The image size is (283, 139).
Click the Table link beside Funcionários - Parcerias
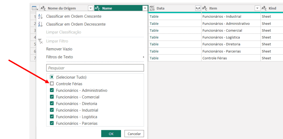click(154, 51)
